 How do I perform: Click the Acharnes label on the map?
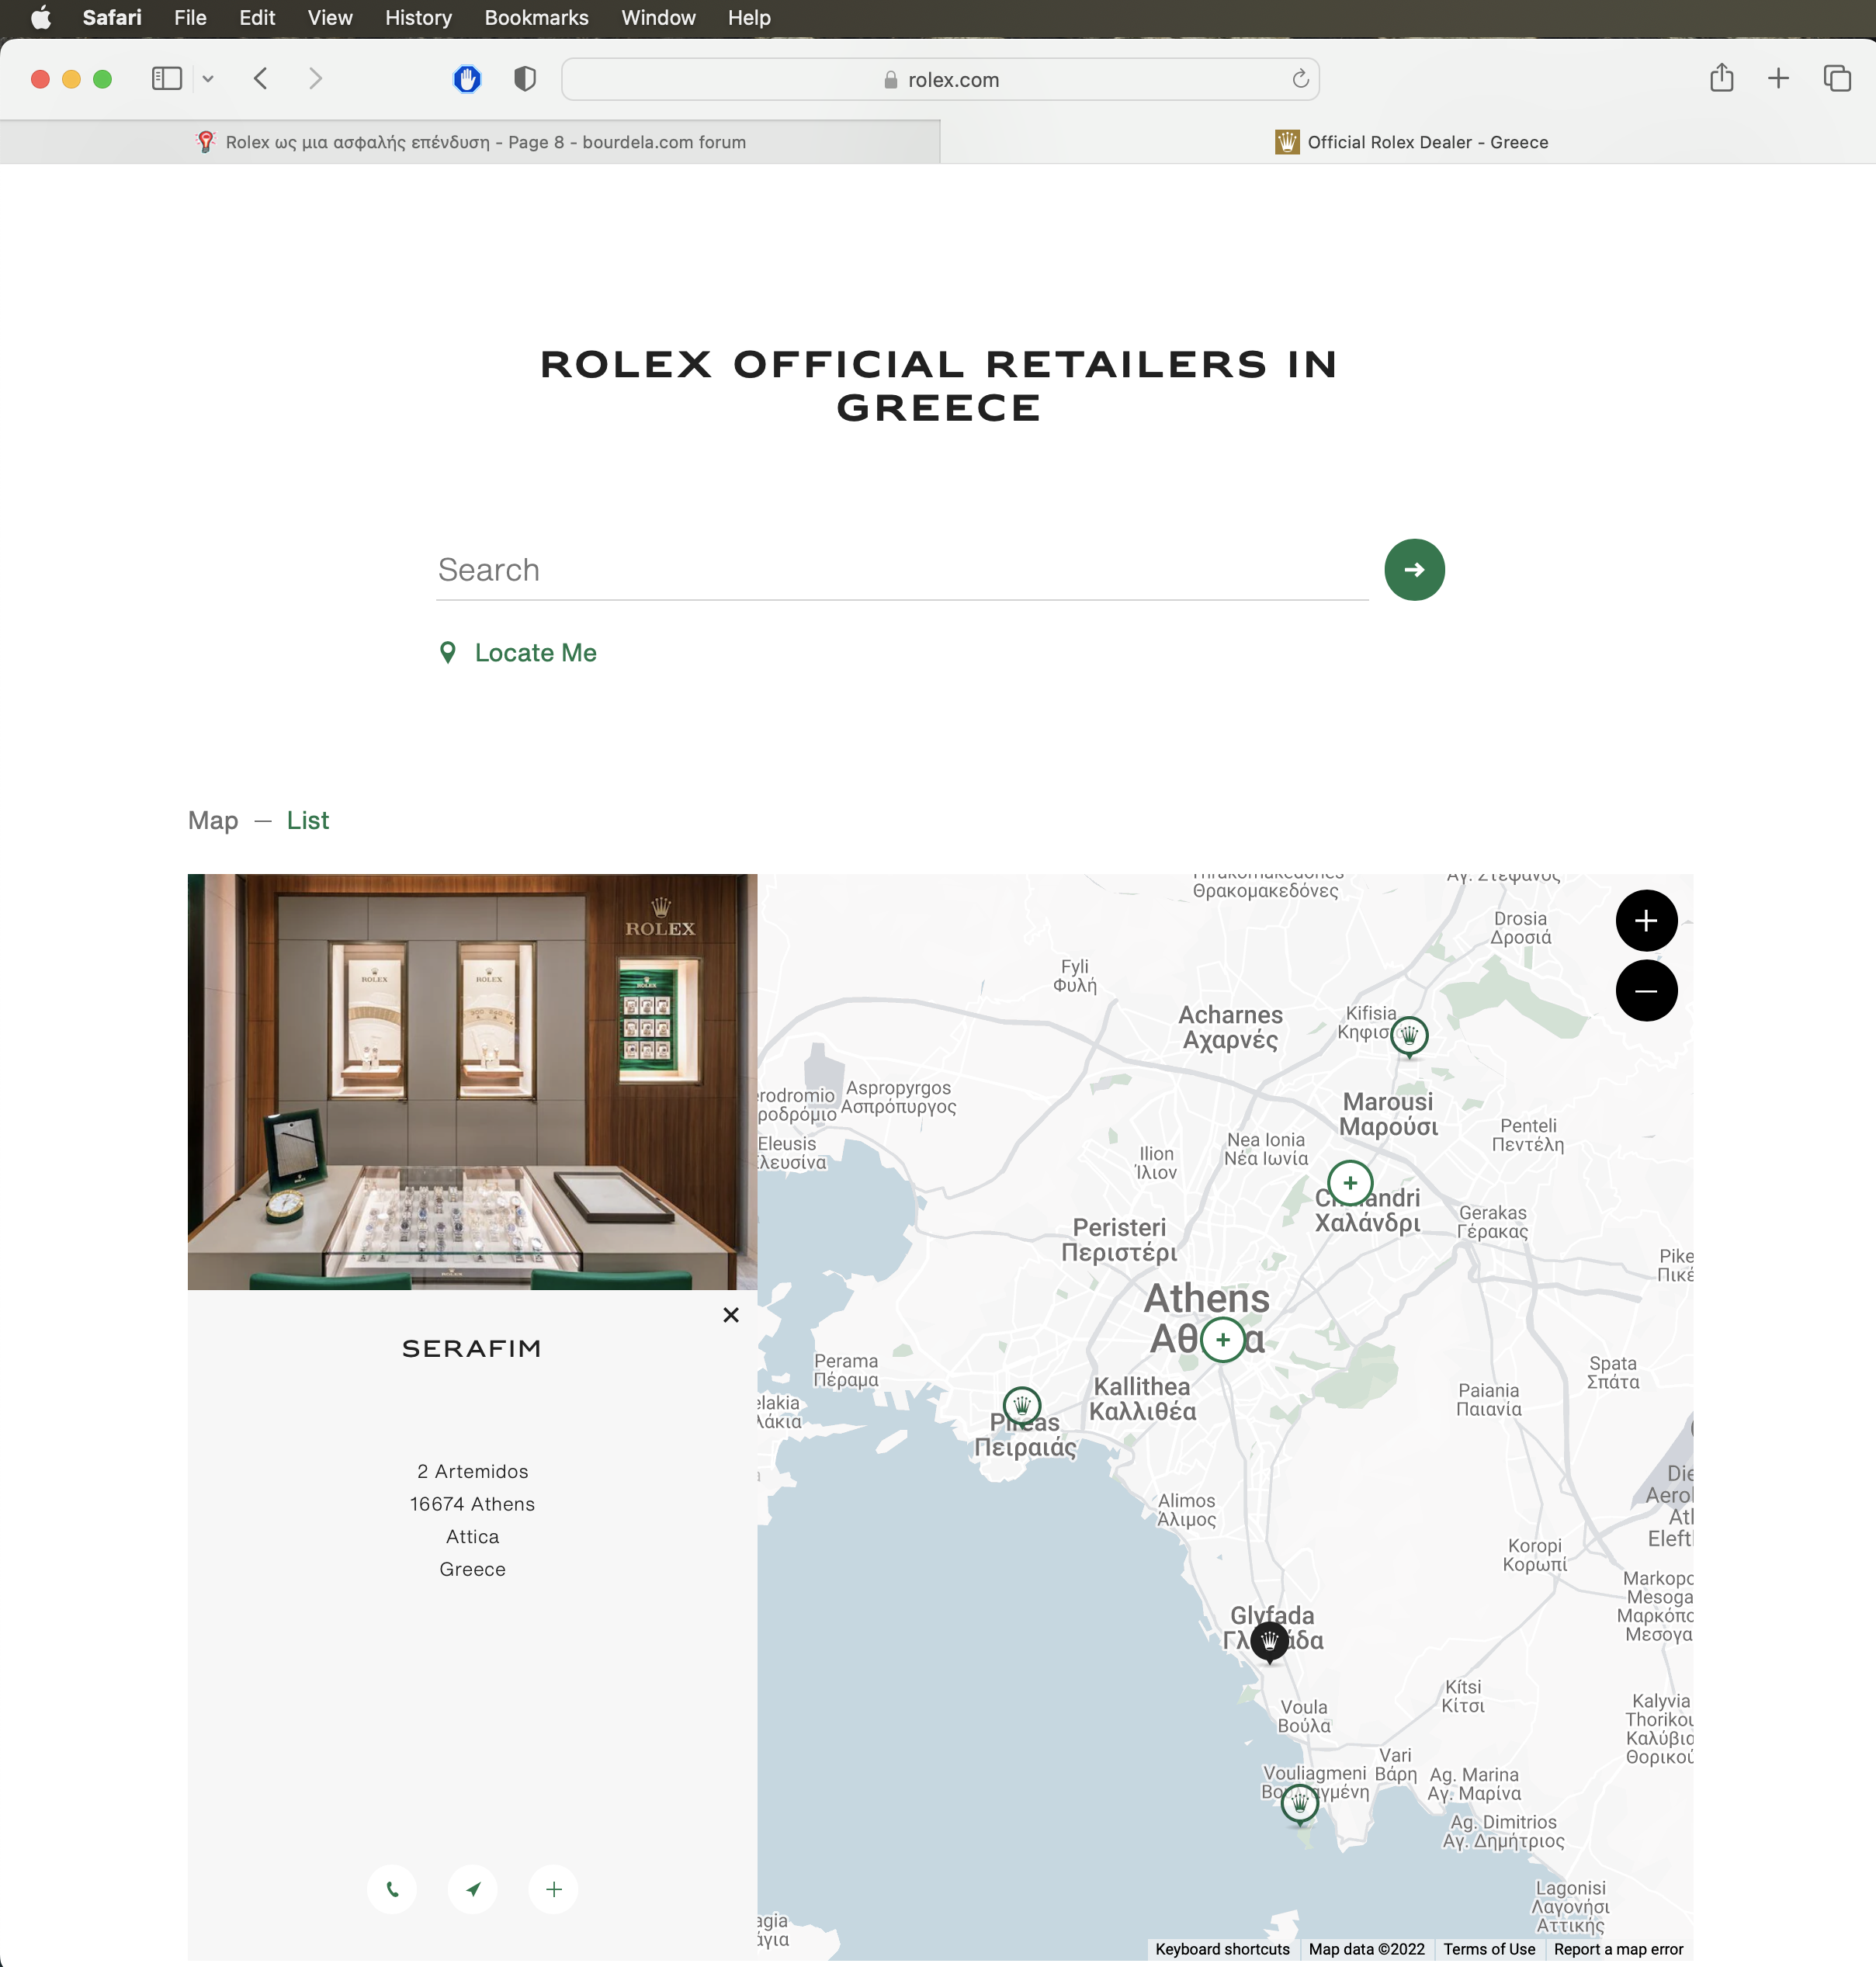(x=1230, y=1027)
